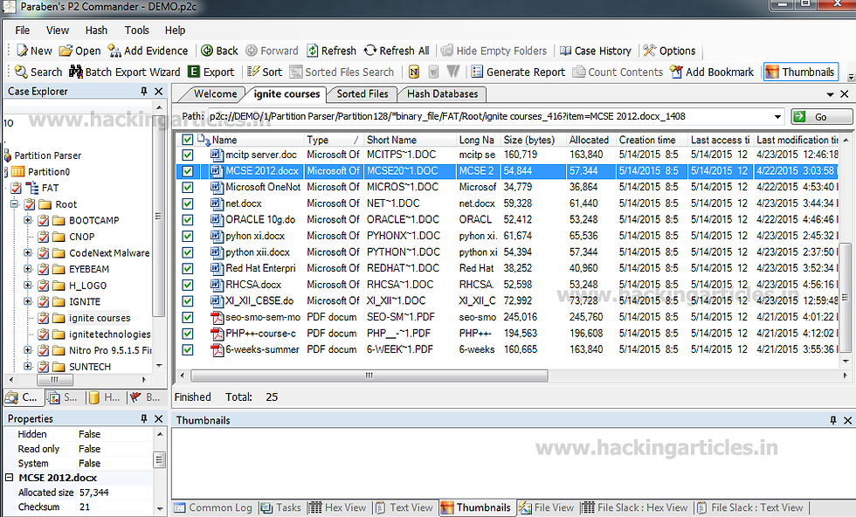Expand the H_LOGO tree node
Image resolution: width=856 pixels, height=517 pixels.
click(x=28, y=286)
